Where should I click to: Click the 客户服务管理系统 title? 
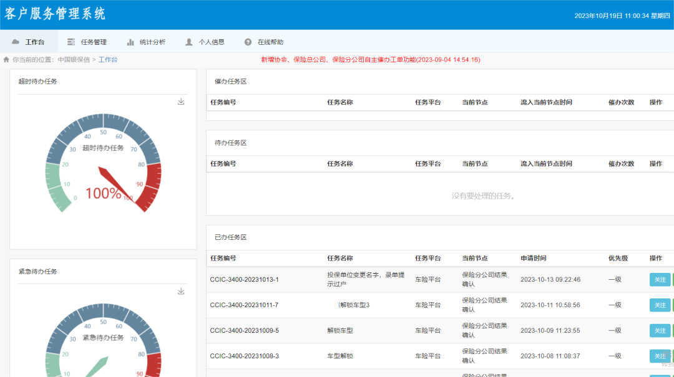(56, 14)
